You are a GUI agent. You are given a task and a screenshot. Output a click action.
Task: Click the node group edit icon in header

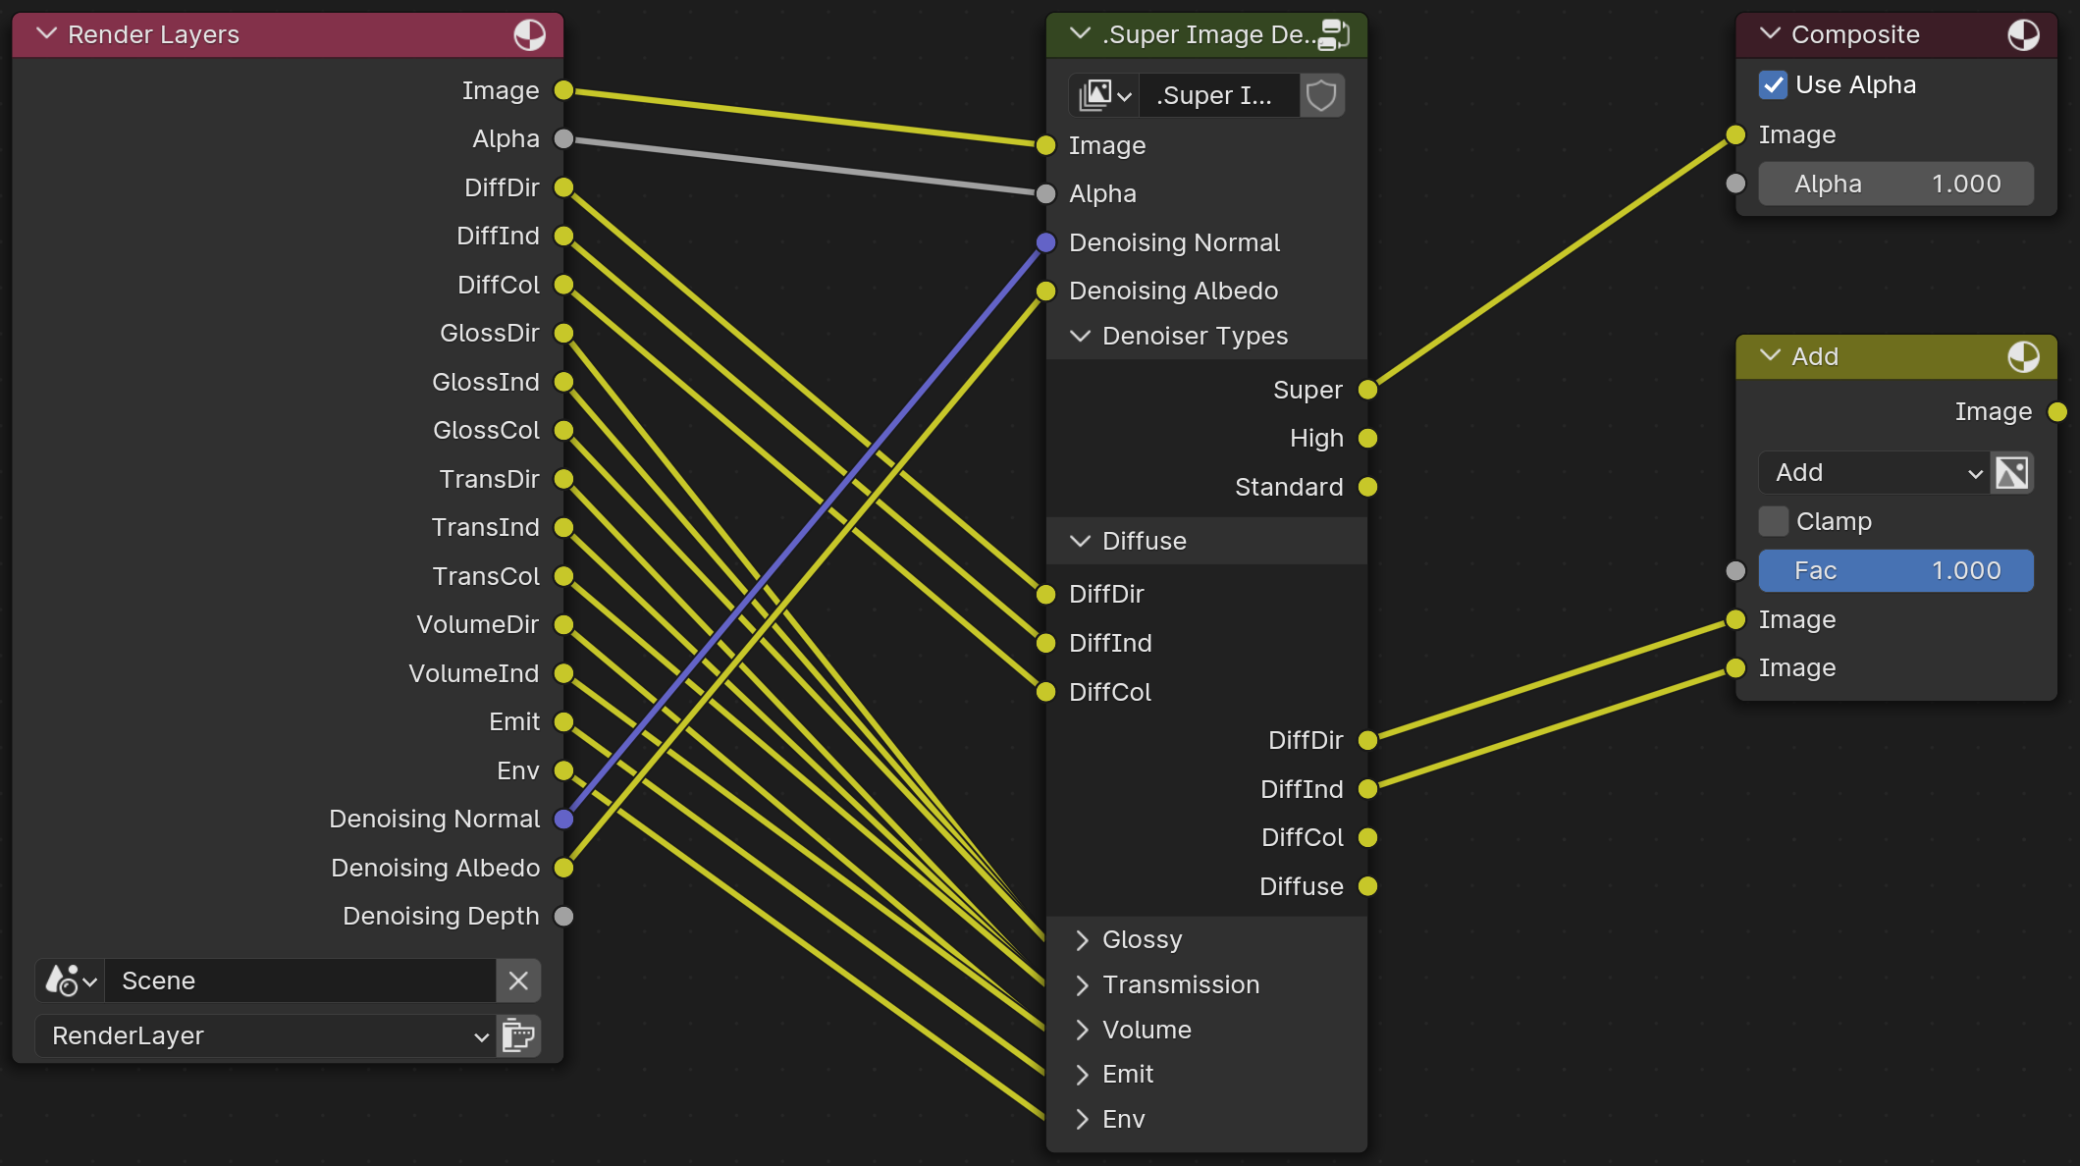(x=1334, y=35)
